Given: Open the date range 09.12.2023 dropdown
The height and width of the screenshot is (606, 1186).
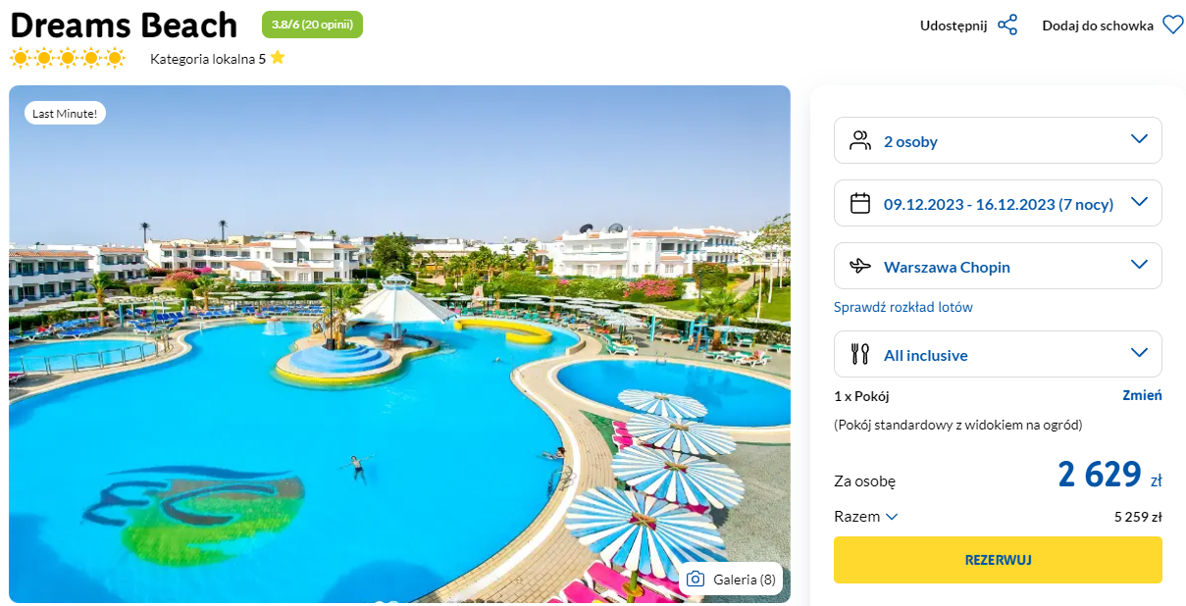Looking at the screenshot, I should click(998, 203).
